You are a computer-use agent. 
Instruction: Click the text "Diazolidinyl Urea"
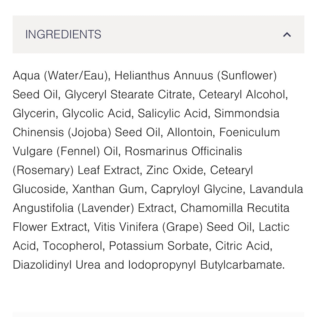coord(57,265)
